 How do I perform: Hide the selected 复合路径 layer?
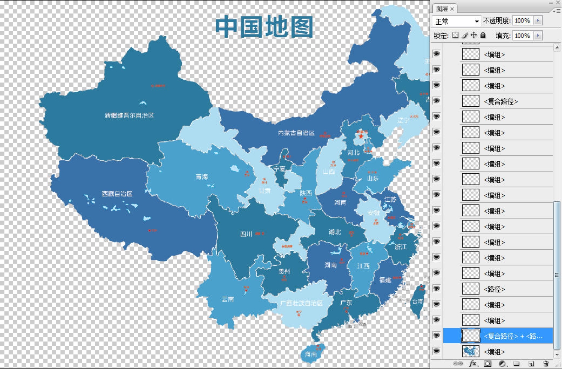[436, 336]
